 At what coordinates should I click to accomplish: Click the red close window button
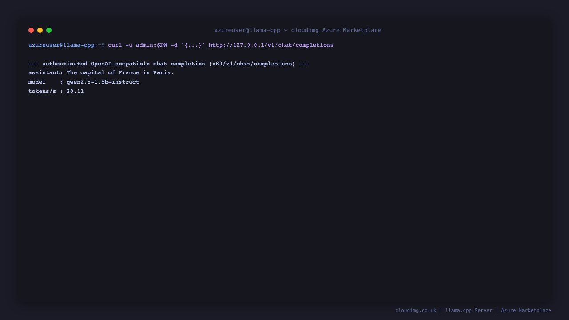click(31, 30)
